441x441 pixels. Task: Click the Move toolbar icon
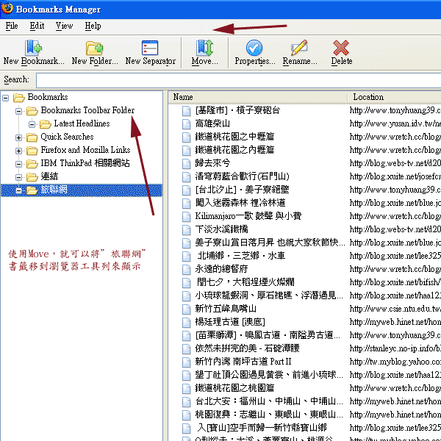204,49
